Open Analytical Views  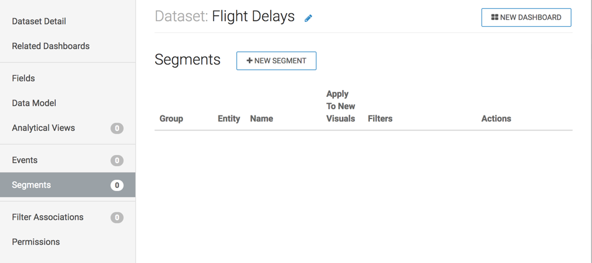(43, 128)
